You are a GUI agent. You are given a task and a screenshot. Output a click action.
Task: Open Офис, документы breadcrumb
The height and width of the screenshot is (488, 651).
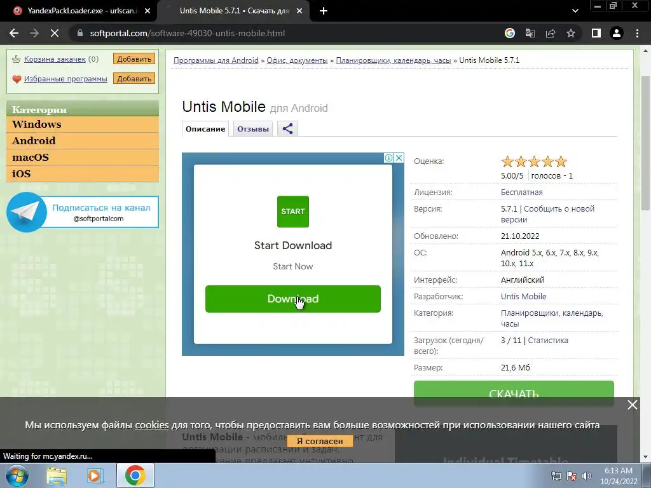(297, 60)
